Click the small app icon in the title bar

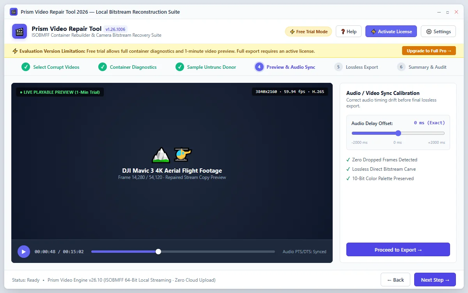point(14,12)
